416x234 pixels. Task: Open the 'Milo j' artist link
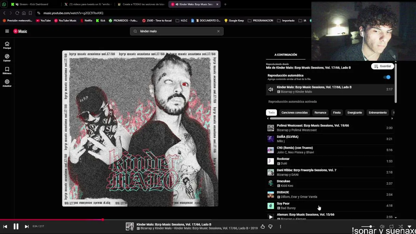pos(280,141)
